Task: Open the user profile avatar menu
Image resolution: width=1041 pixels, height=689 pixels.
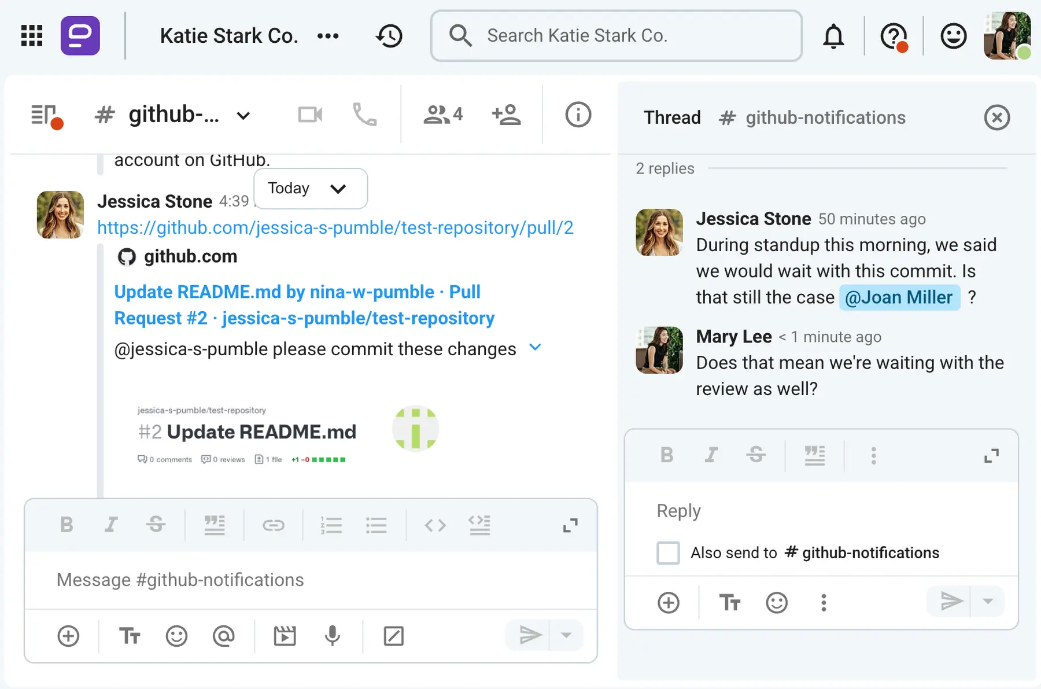Action: tap(1007, 35)
